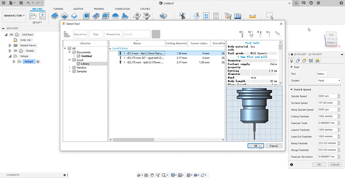
Task: Click the tool Search input field
Action: [x=136, y=34]
